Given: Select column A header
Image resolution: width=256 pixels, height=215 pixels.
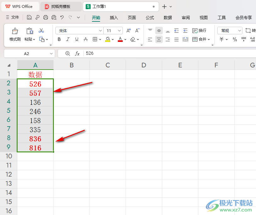Looking at the screenshot, I should pos(35,65).
